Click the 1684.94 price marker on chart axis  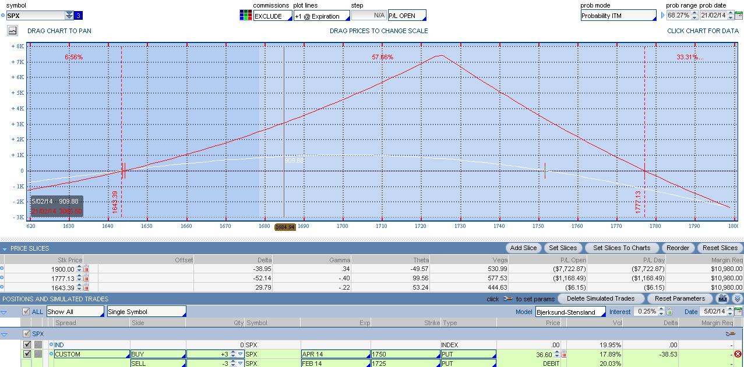(x=285, y=227)
